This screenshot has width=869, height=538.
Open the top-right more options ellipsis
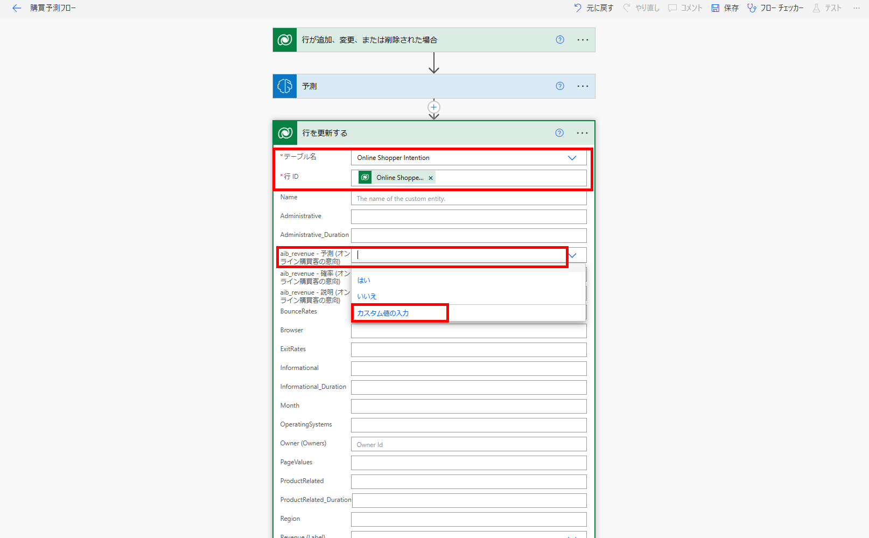(x=857, y=8)
